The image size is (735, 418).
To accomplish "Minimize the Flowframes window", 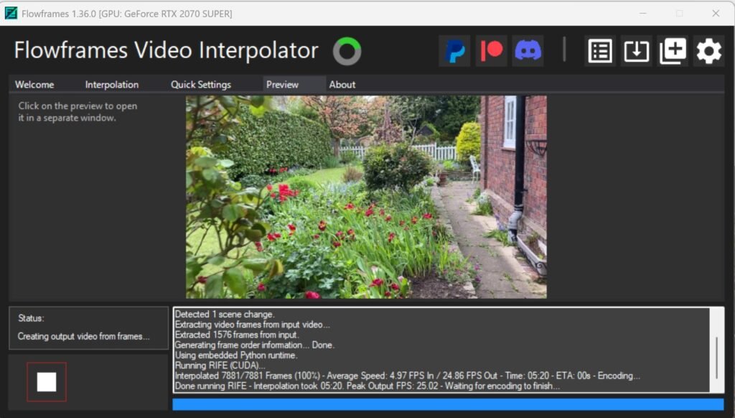I will coord(644,13).
